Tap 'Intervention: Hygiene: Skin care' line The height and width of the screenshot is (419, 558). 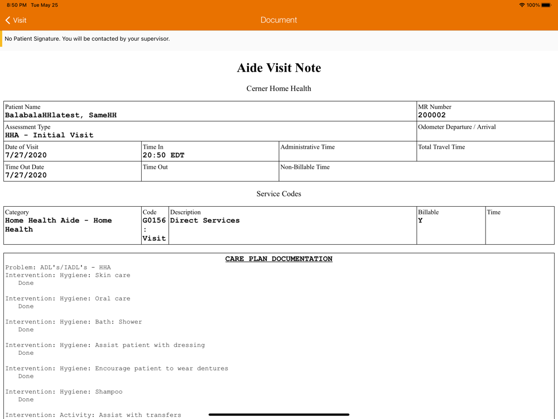[x=68, y=275]
